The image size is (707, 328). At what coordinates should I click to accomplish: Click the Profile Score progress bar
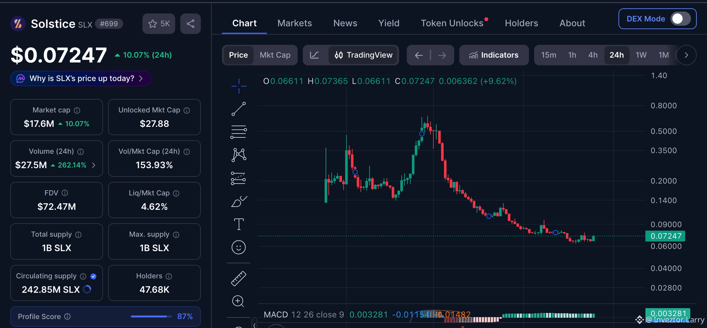(151, 316)
